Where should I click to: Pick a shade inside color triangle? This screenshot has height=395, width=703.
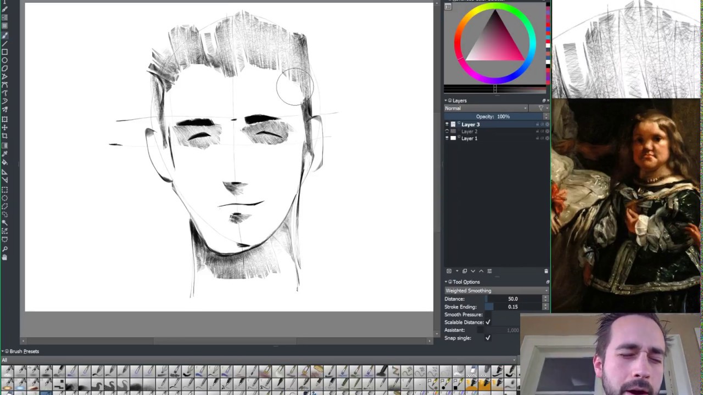click(x=495, y=44)
